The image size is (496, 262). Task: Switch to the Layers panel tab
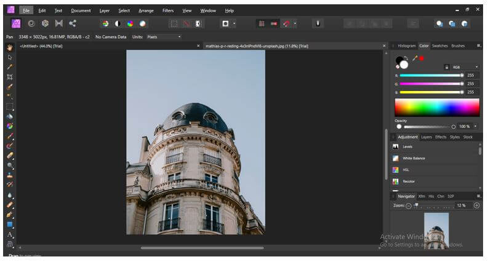[x=426, y=137]
